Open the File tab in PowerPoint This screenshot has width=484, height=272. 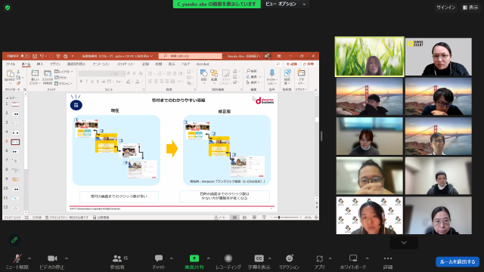point(10,64)
